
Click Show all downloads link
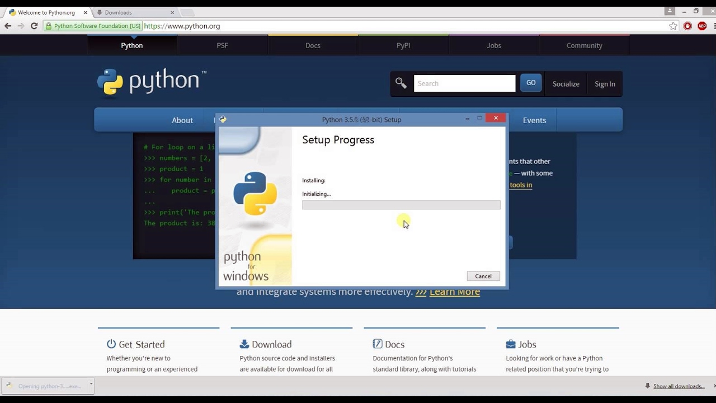(679, 386)
